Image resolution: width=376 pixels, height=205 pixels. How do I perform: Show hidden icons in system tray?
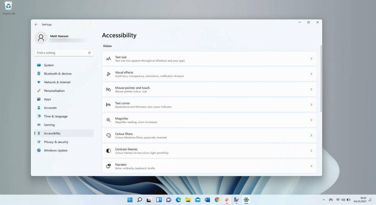(324, 200)
